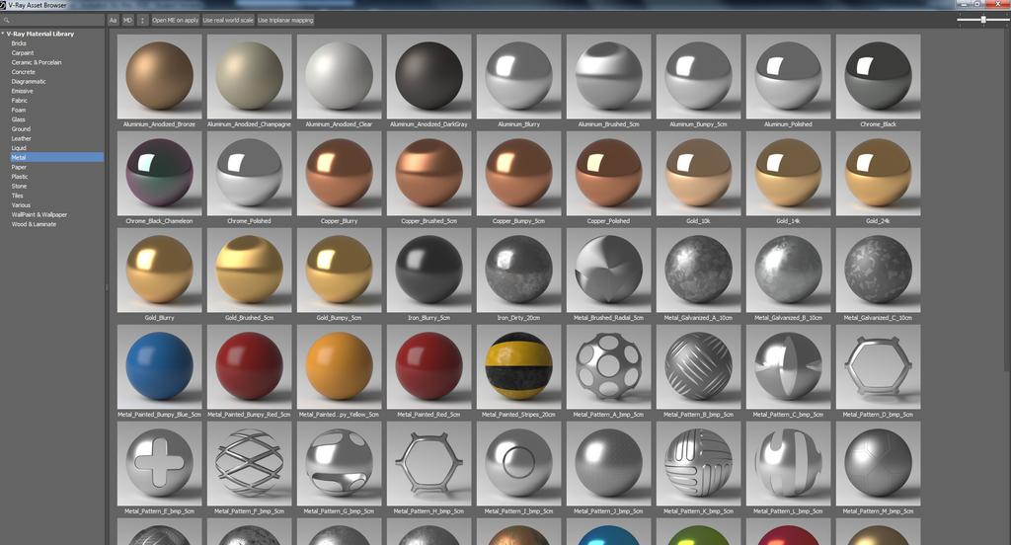Screen dimensions: 1011x545
Task: Open the Bricks category
Action: [x=19, y=43]
